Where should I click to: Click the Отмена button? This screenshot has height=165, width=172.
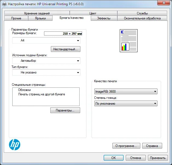point(136,158)
